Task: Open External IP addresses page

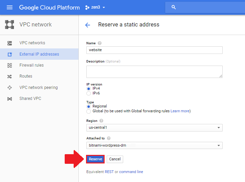Action: (39, 54)
